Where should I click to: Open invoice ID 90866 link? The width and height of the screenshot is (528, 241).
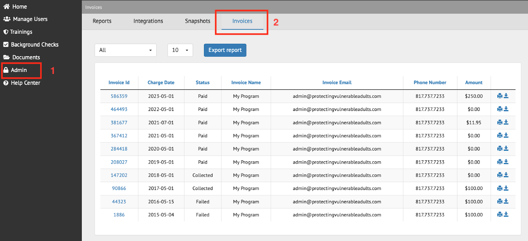[x=119, y=188]
